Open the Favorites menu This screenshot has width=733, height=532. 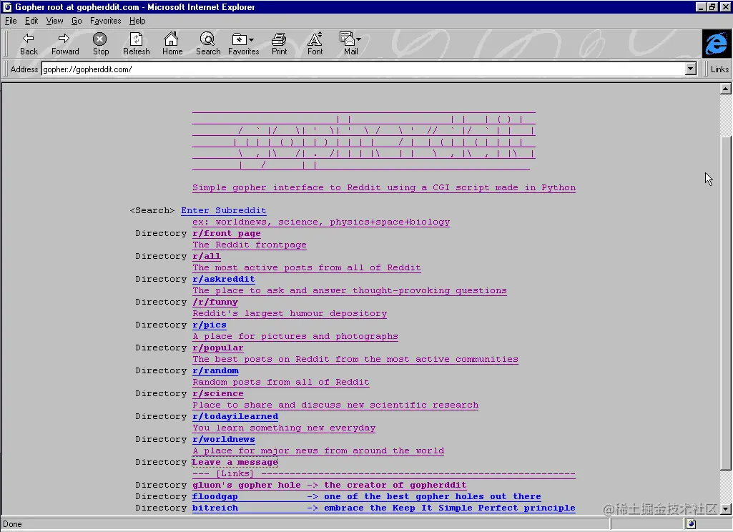click(105, 21)
